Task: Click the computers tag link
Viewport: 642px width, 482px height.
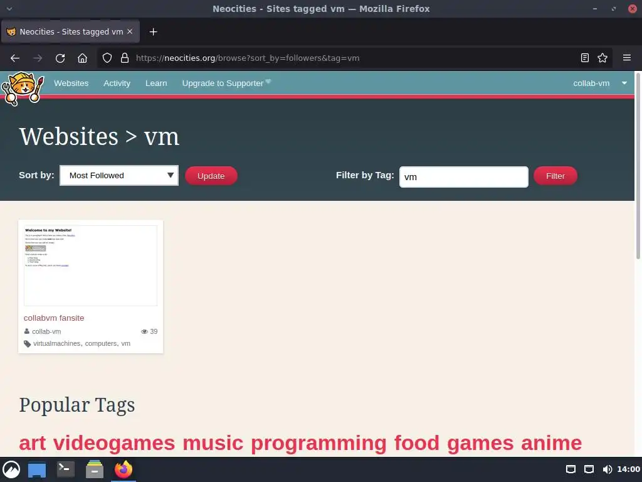Action: coord(101,343)
